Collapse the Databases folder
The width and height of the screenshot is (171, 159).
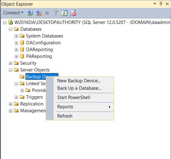coord(10,29)
